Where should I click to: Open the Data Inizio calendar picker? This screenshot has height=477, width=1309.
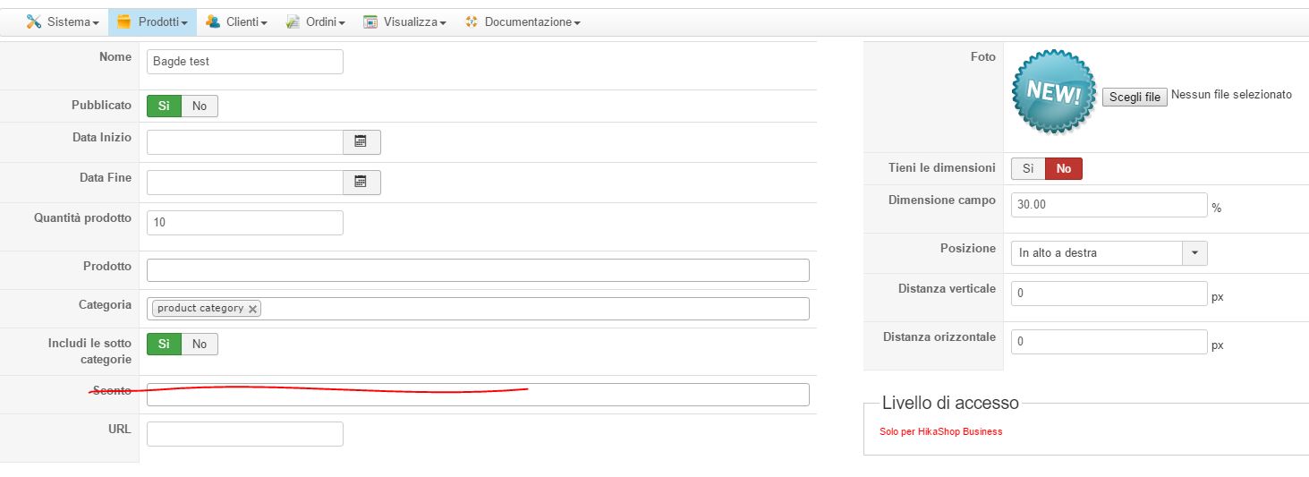coord(361,141)
